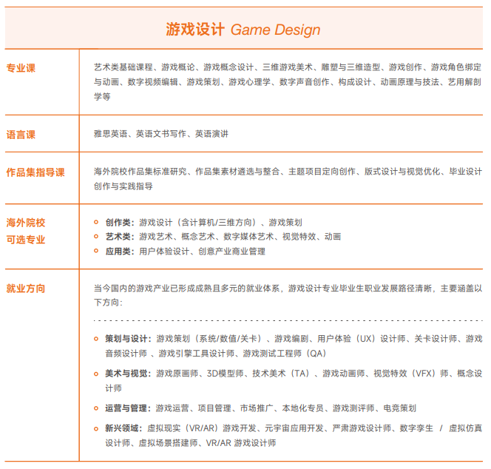Image resolution: width=491 pixels, height=469 pixels.
Task: Click the 就业方向 heading
Action: click(26, 288)
